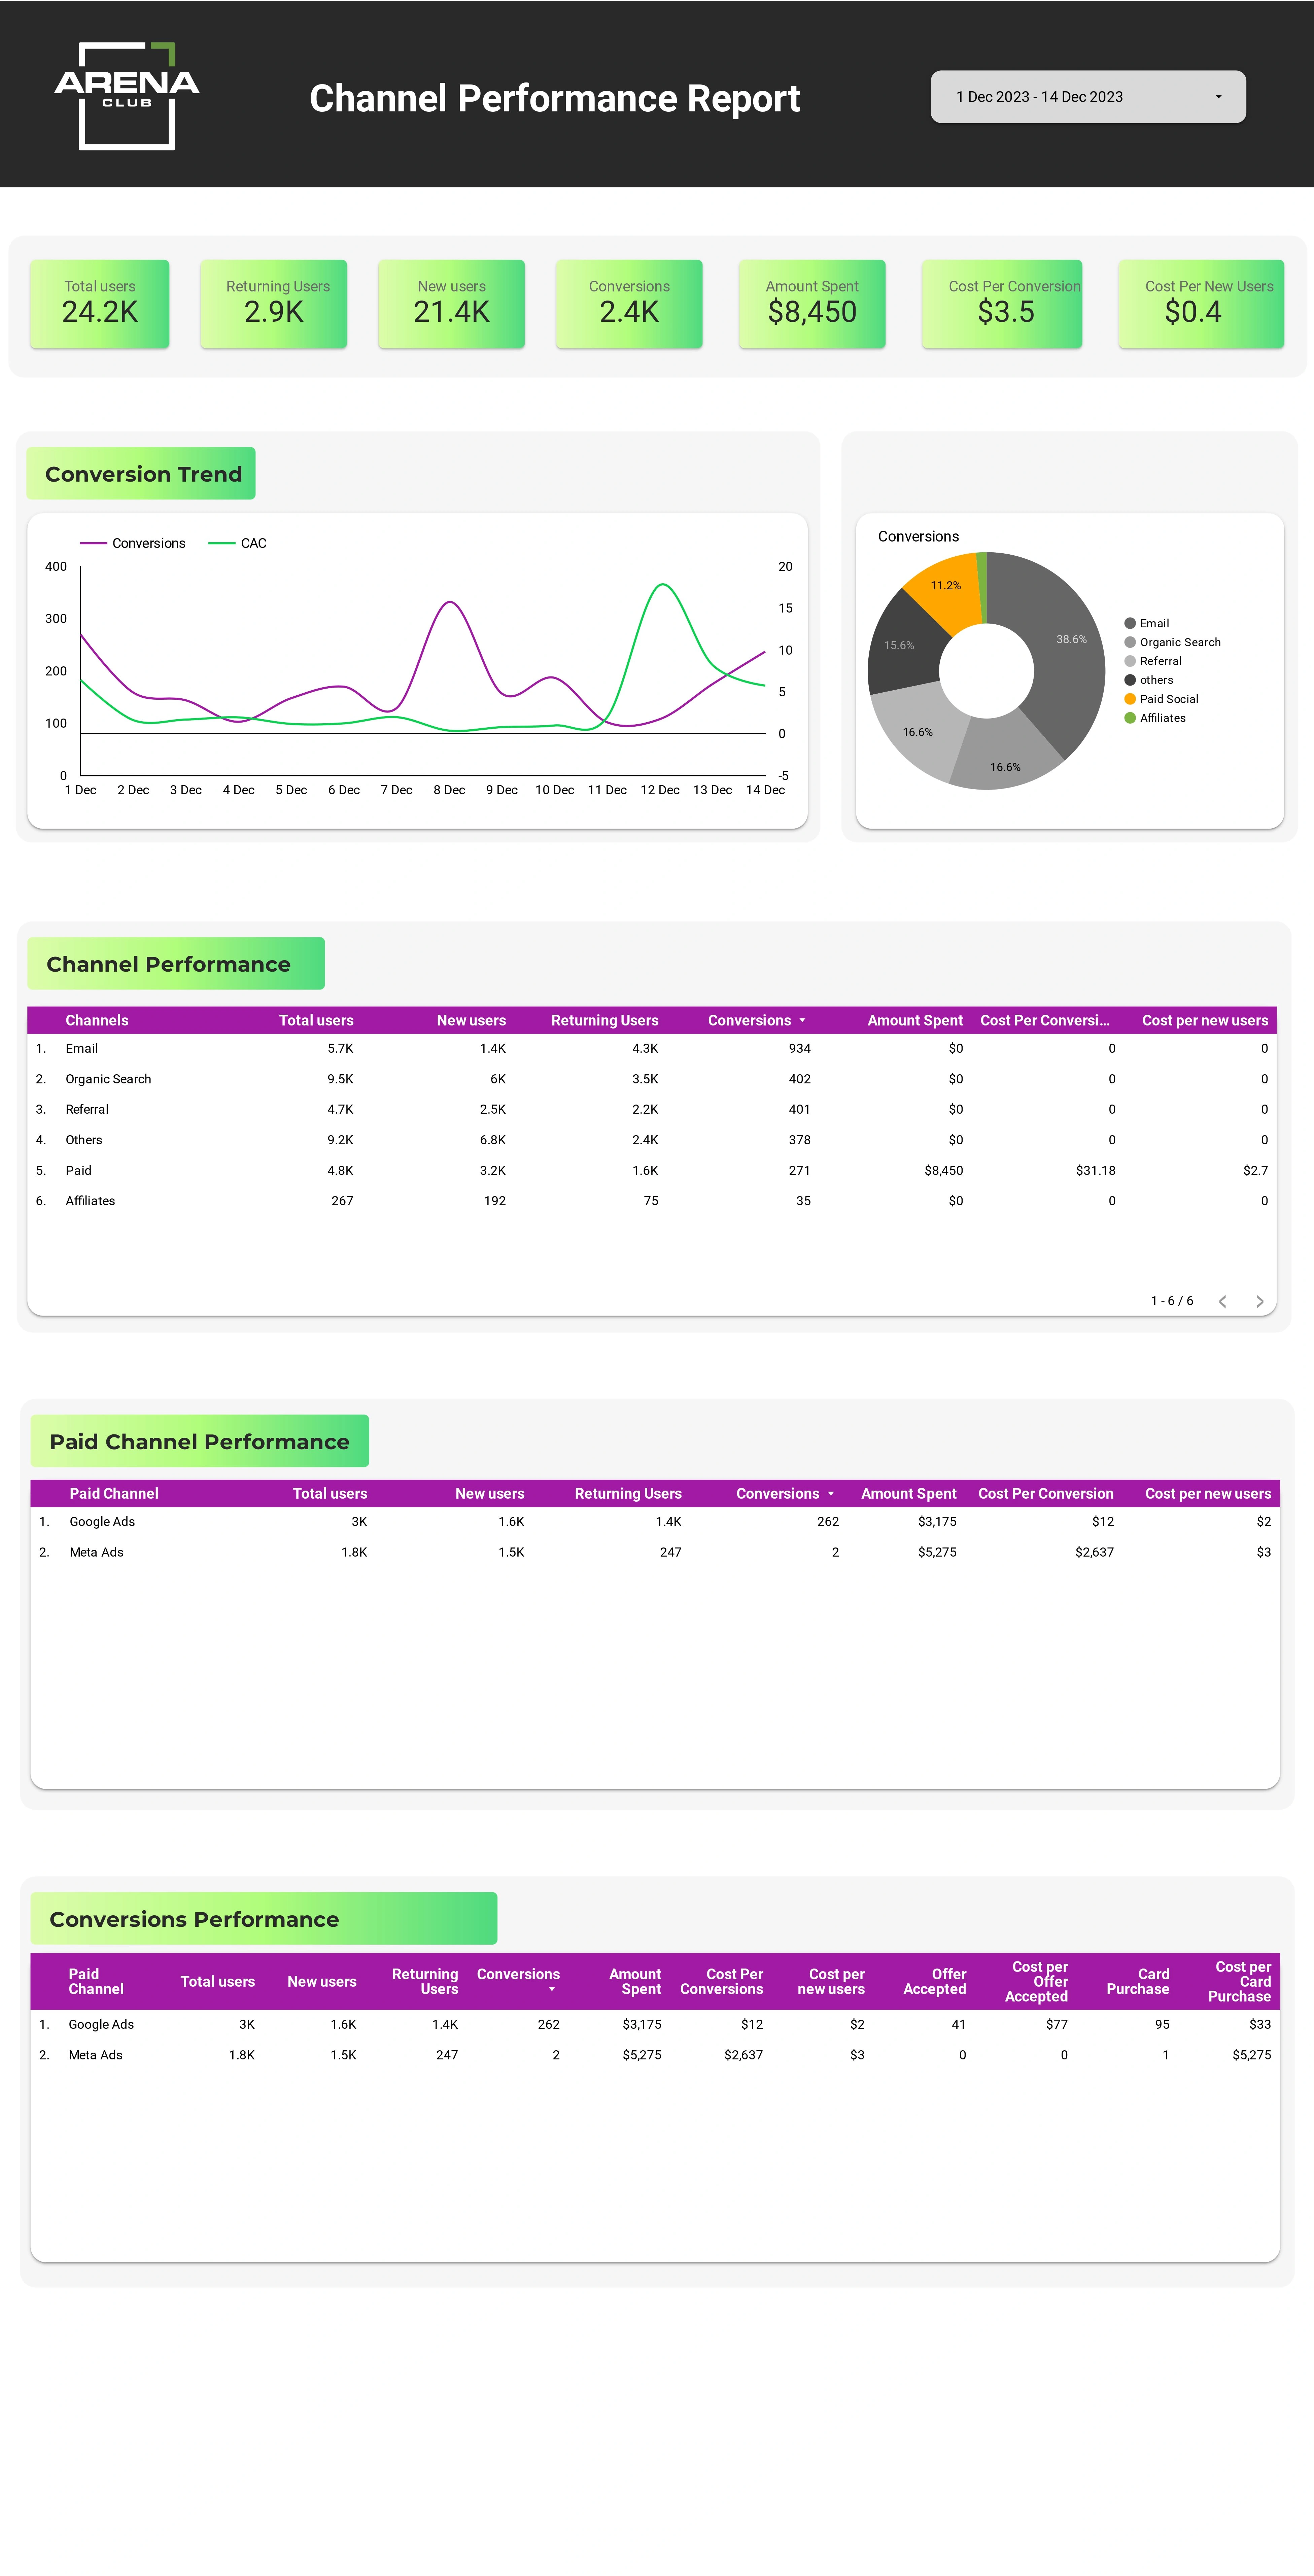Click Email legend swatch in pie chart
The height and width of the screenshot is (2576, 1314).
pyautogui.click(x=1130, y=623)
